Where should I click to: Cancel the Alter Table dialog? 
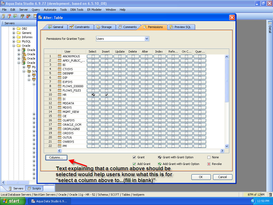click(223, 177)
